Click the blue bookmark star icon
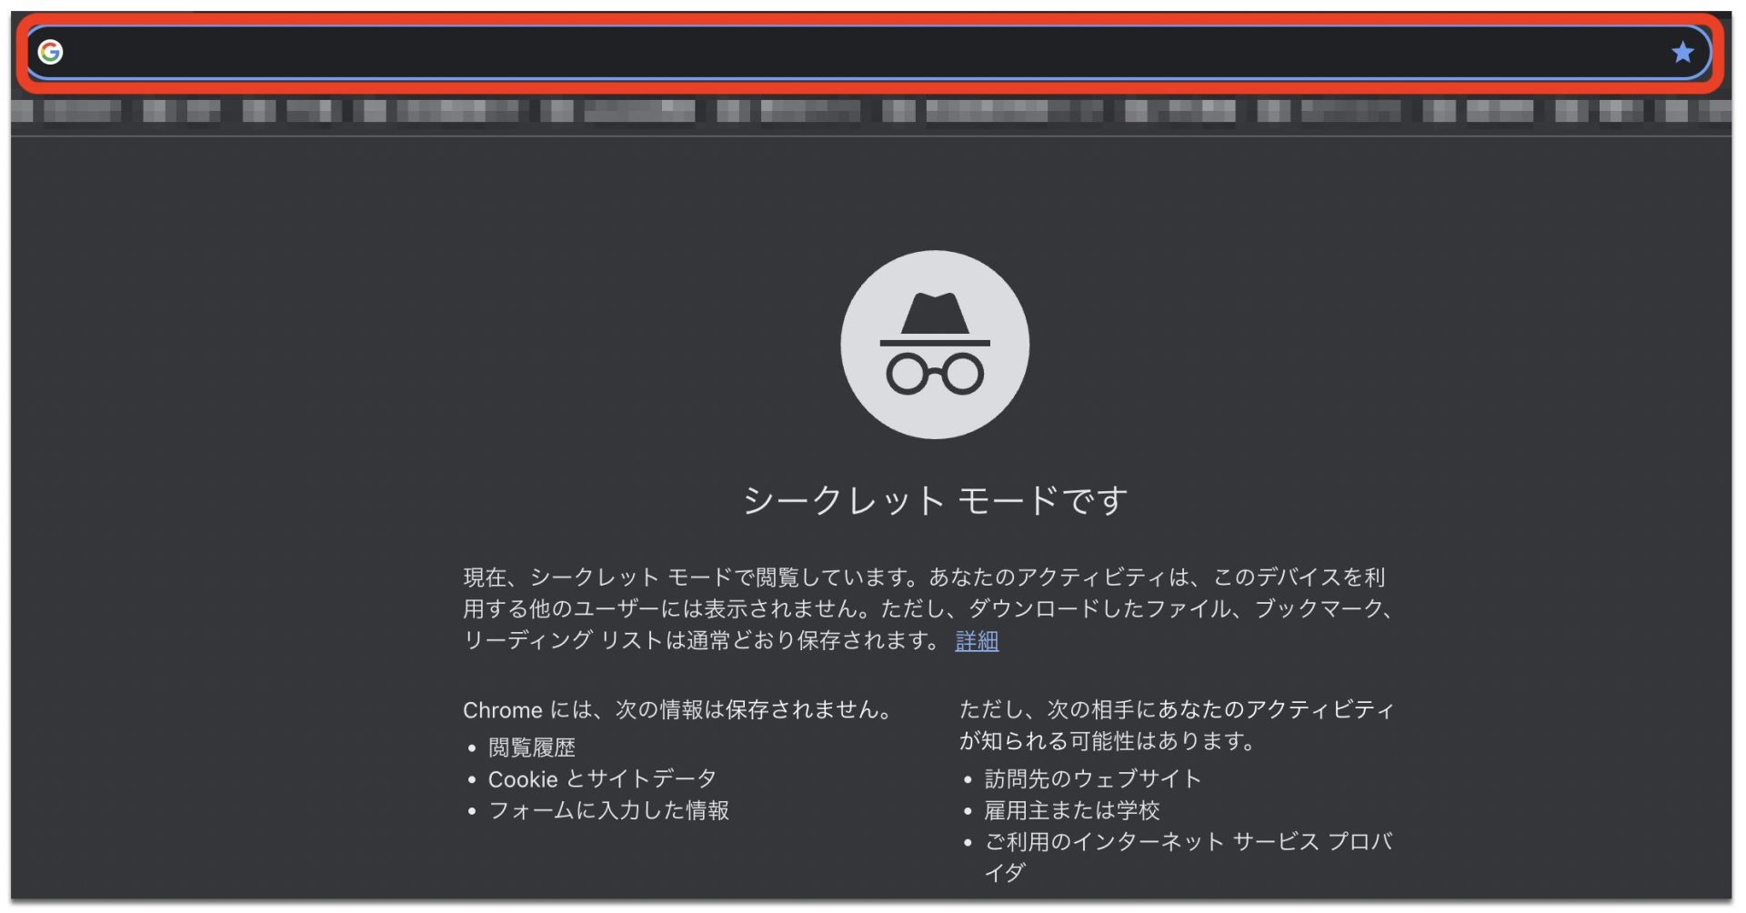This screenshot has width=1746, height=913. click(x=1681, y=53)
